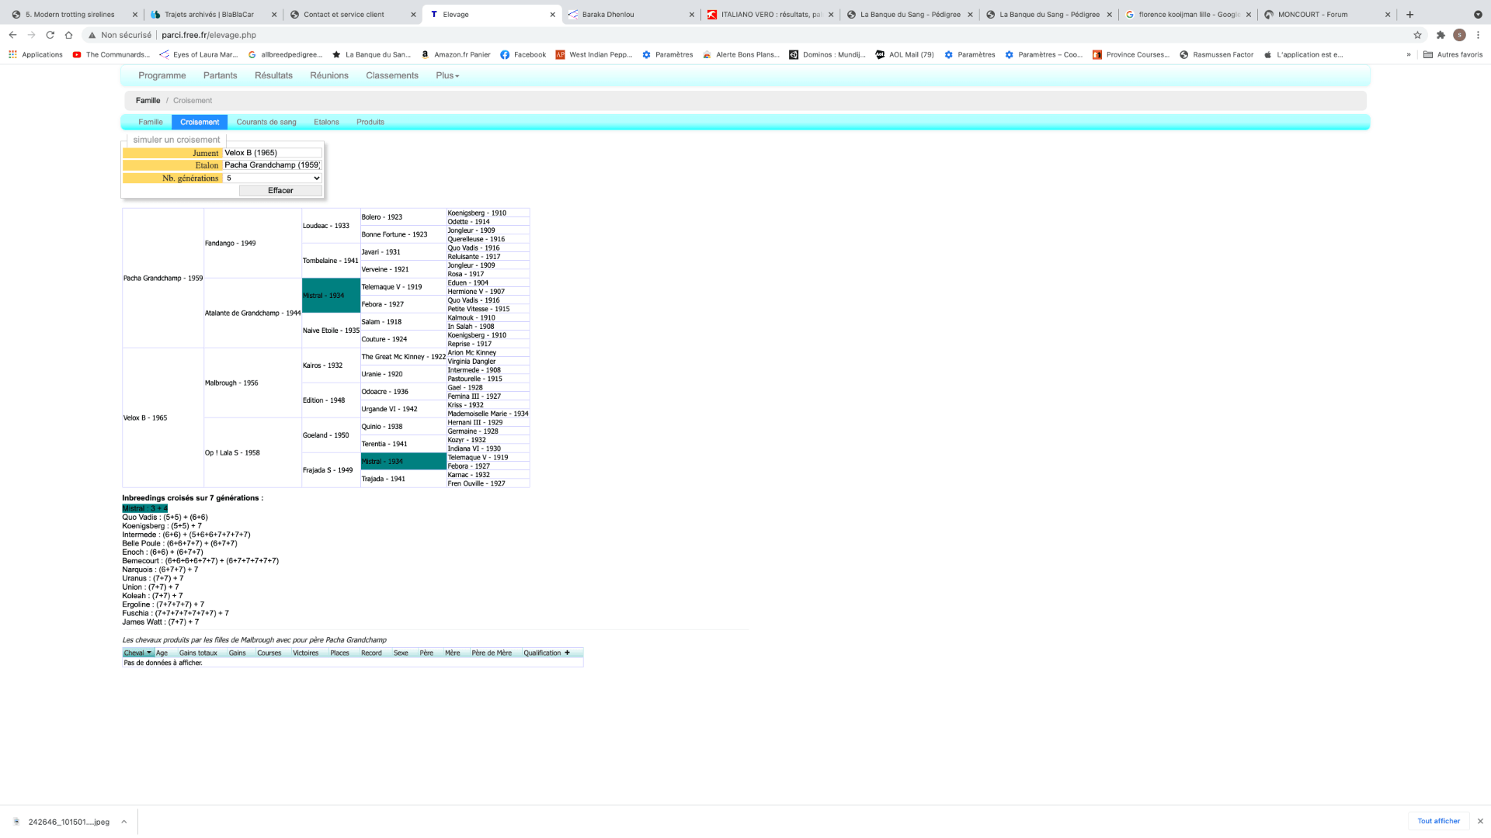Open the Amazon.fr Panier bookmark
The width and height of the screenshot is (1491, 838).
tap(456, 55)
